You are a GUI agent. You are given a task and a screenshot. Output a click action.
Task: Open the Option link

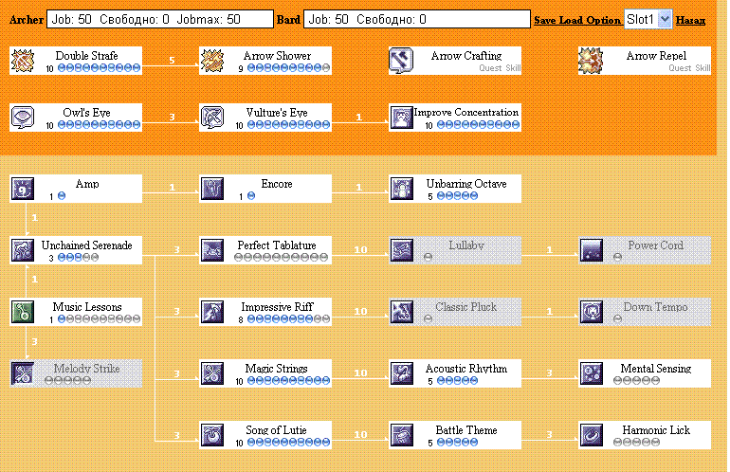click(603, 20)
